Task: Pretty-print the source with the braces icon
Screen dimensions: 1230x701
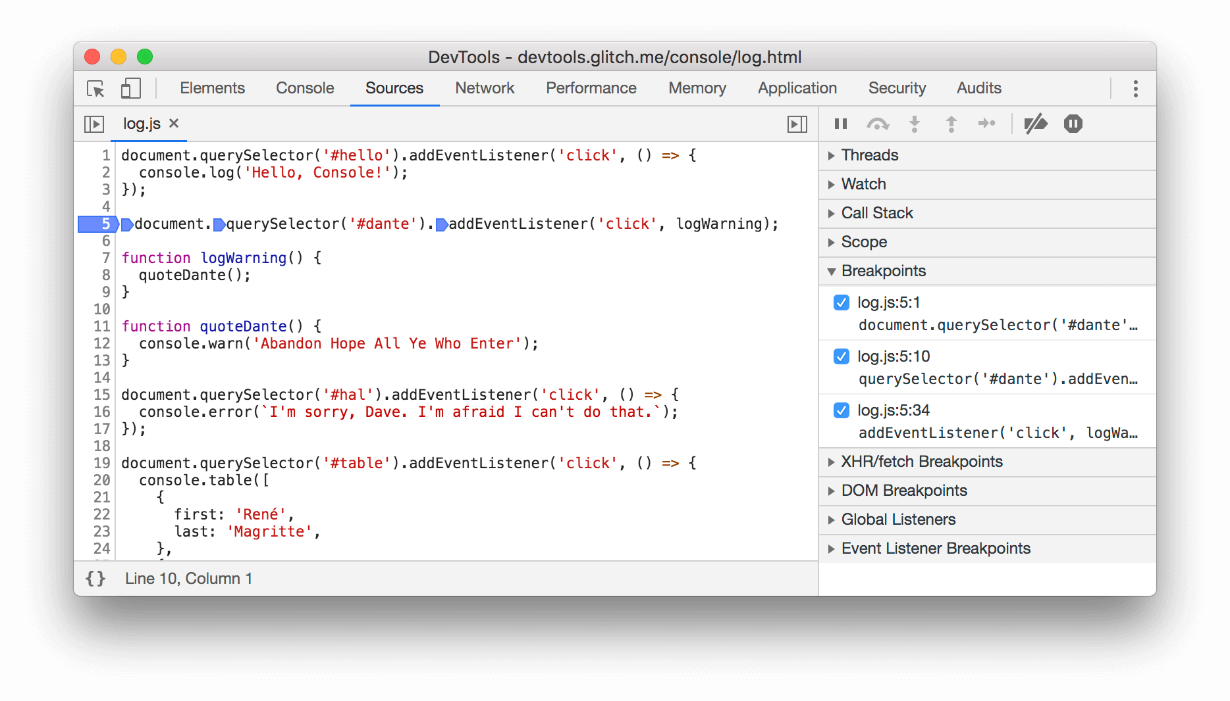Action: pyautogui.click(x=95, y=579)
